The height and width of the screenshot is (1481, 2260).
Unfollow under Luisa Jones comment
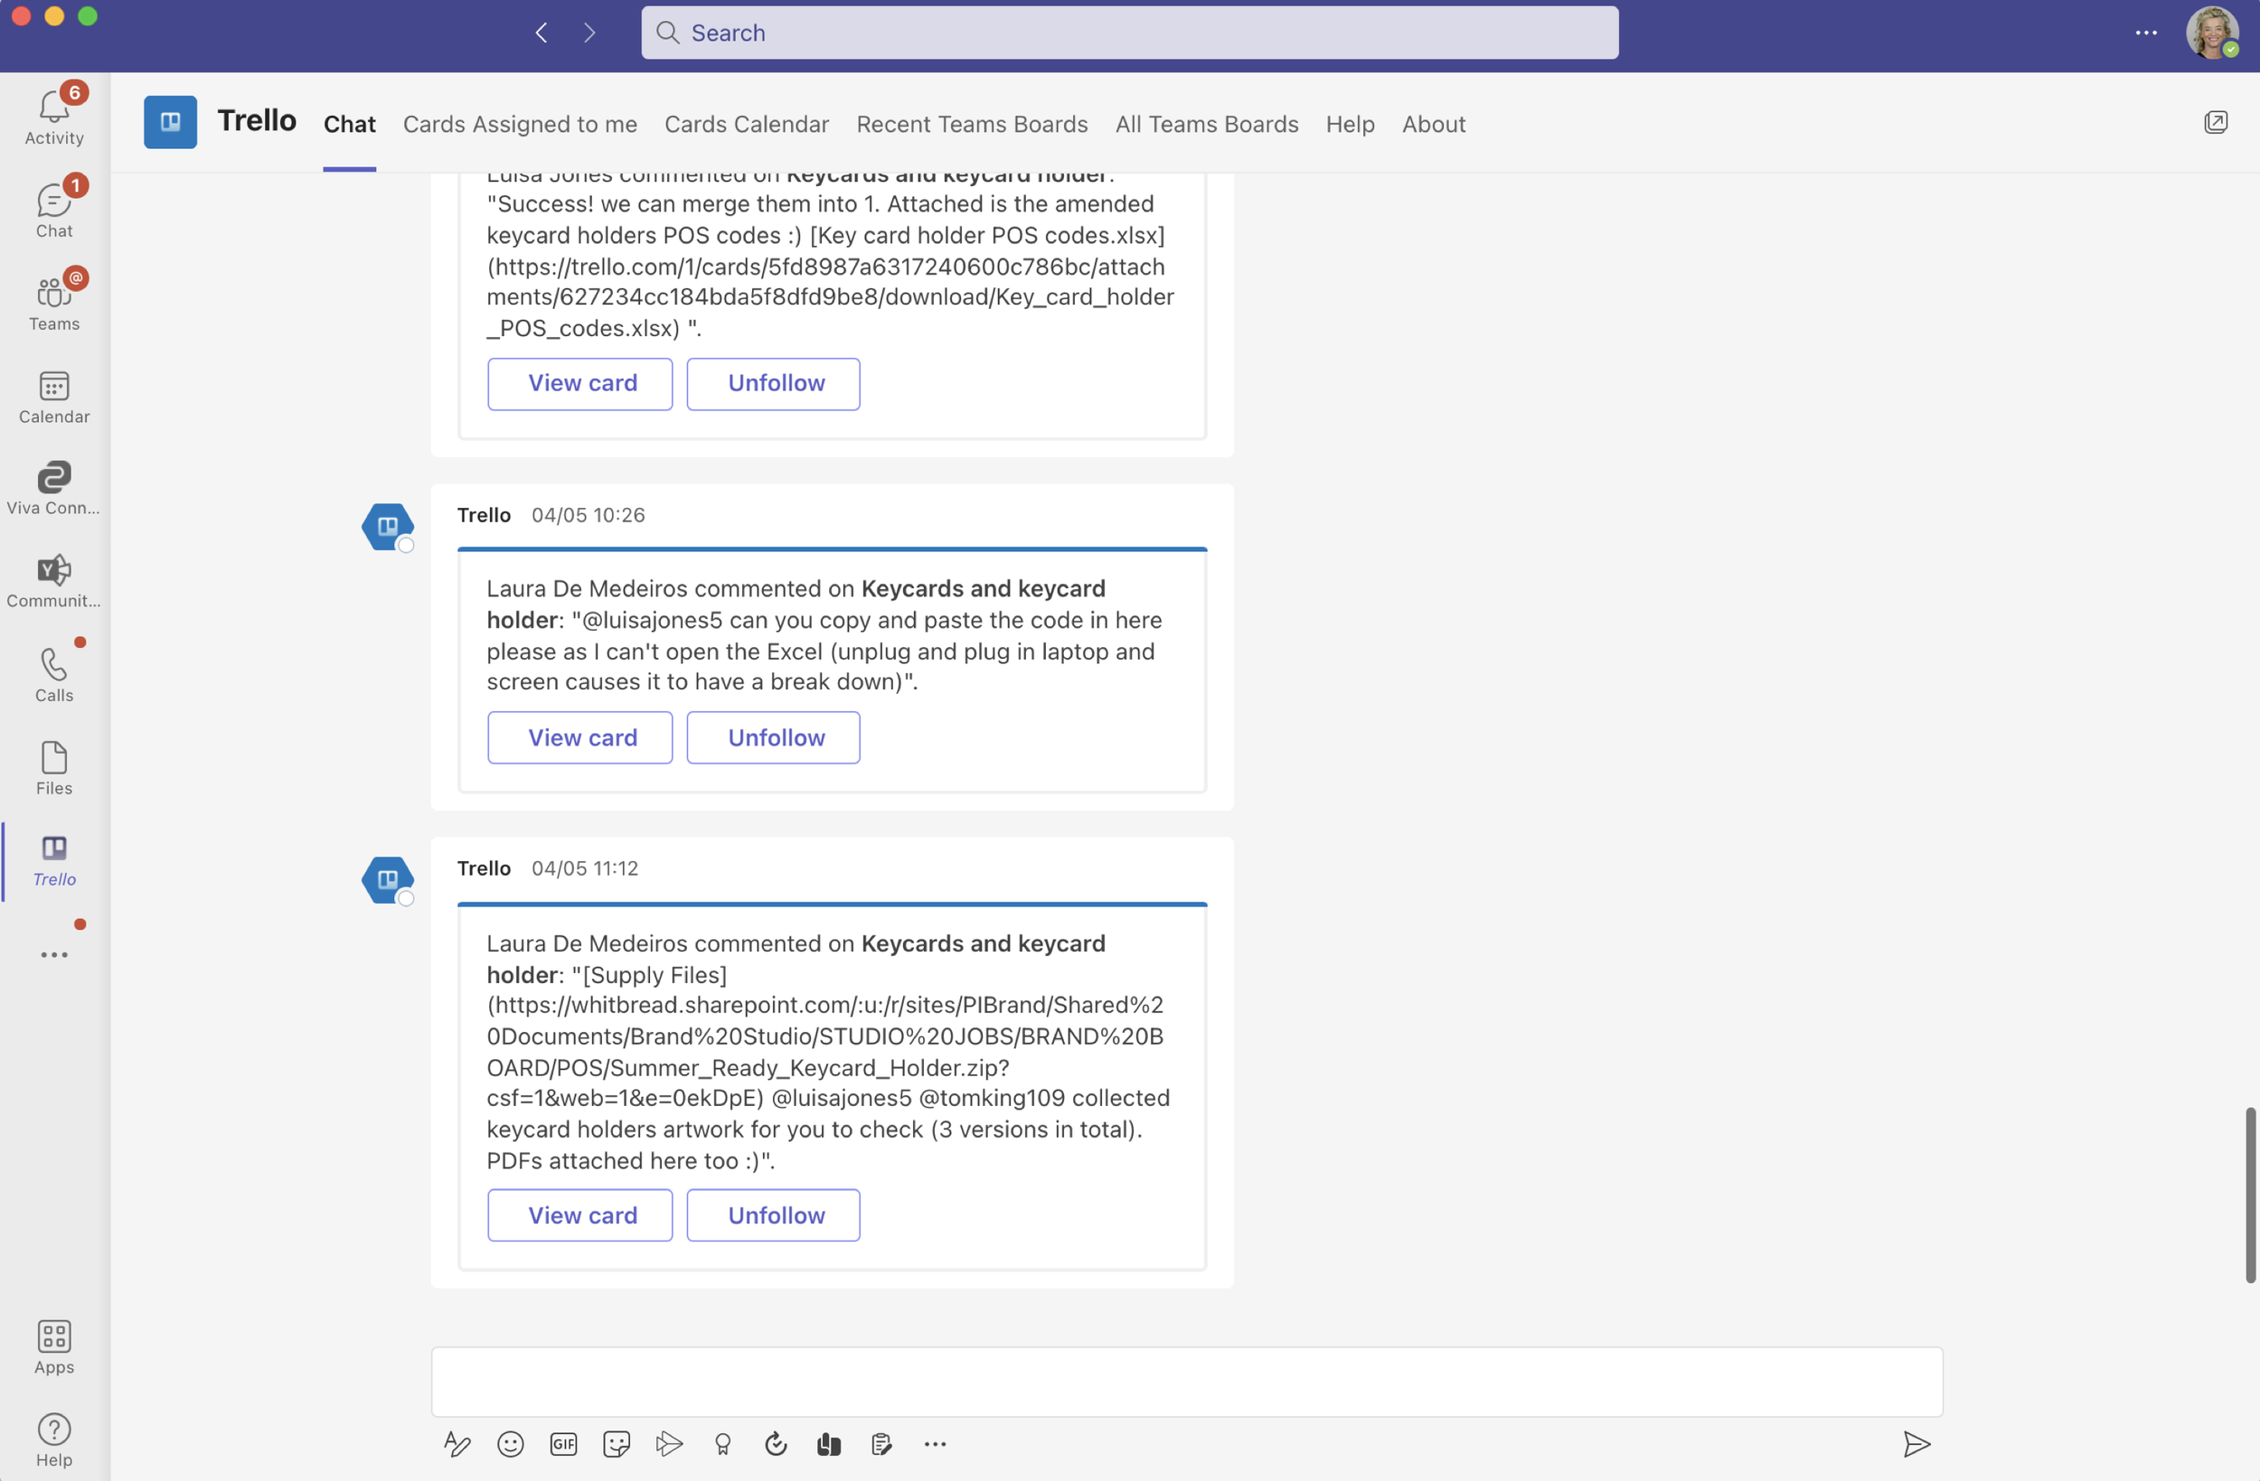pos(774,383)
